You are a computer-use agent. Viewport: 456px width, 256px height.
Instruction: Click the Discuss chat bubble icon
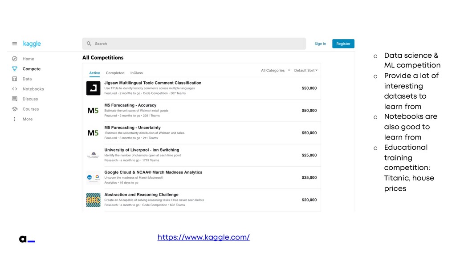[x=15, y=99]
